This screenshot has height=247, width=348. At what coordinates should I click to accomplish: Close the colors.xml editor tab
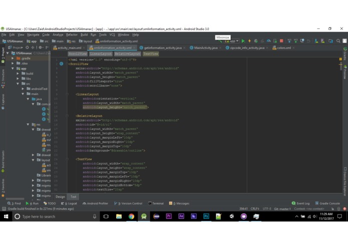click(293, 48)
